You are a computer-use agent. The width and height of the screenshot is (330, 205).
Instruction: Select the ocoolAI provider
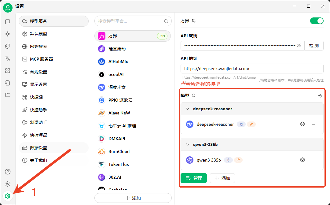(x=133, y=74)
